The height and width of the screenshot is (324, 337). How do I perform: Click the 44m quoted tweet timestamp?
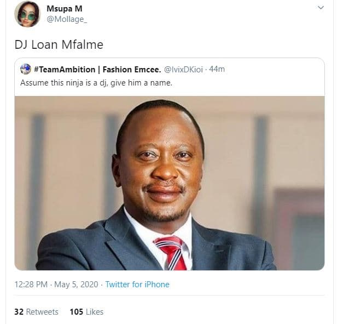(x=217, y=69)
